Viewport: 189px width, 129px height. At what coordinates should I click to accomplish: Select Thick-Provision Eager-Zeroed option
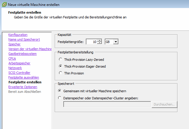[61, 66]
